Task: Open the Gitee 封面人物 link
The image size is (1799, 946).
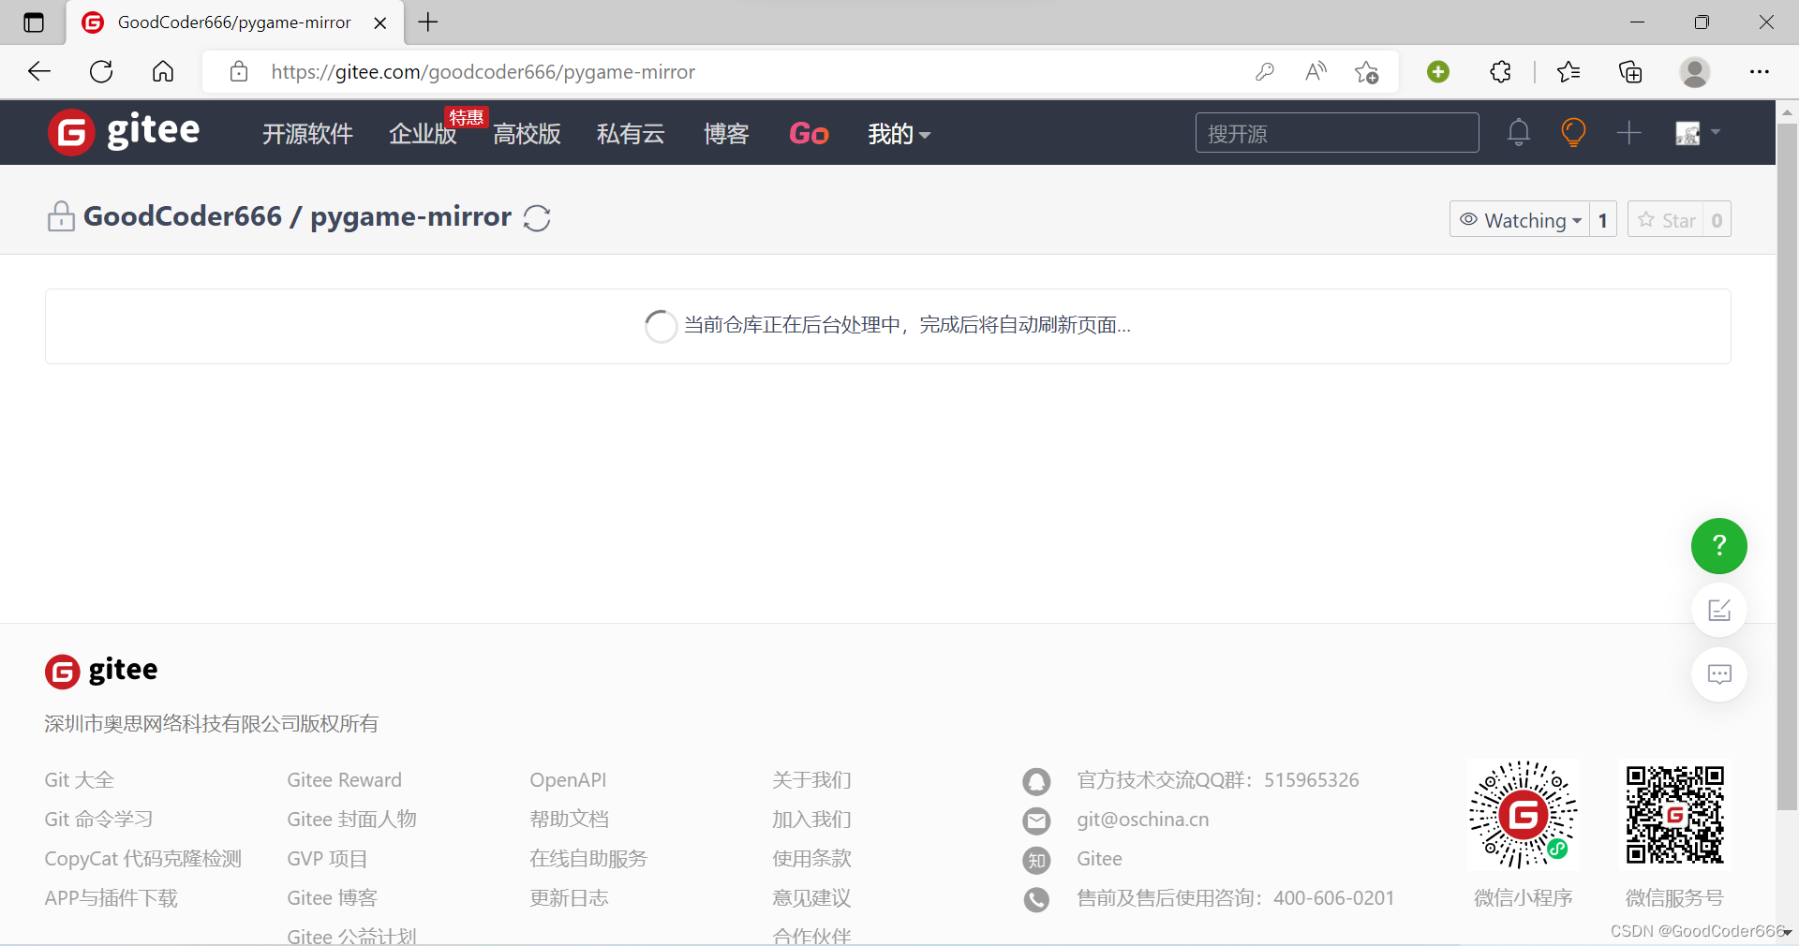Action: (351, 820)
